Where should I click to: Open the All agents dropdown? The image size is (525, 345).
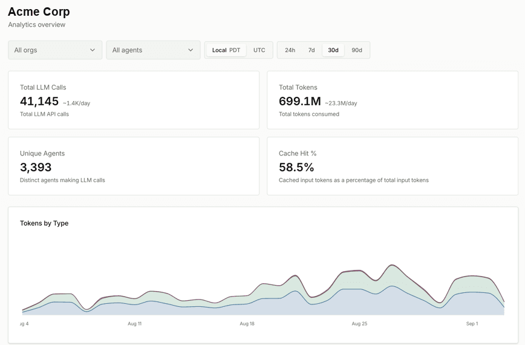(153, 50)
